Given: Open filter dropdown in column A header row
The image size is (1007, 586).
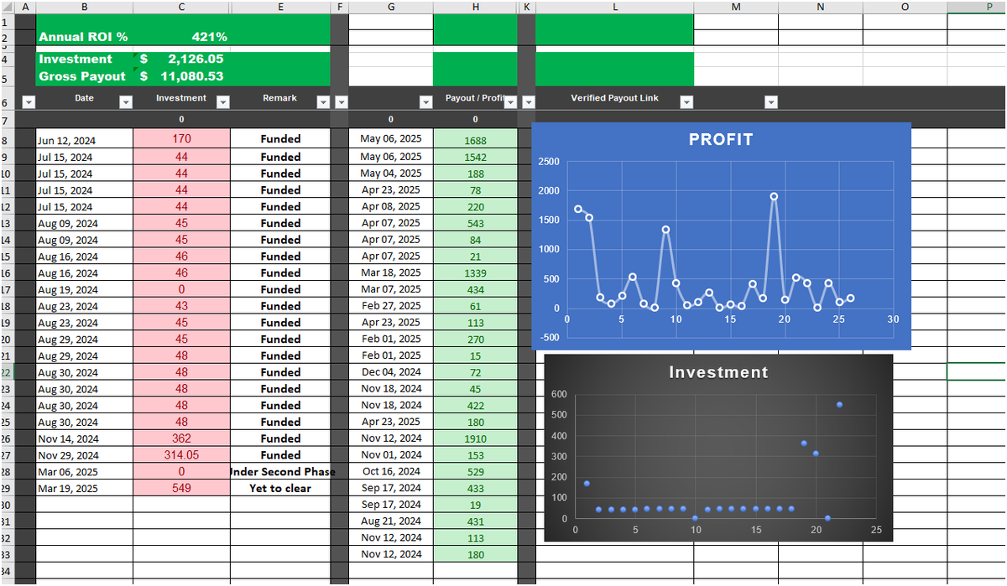Looking at the screenshot, I should (28, 102).
